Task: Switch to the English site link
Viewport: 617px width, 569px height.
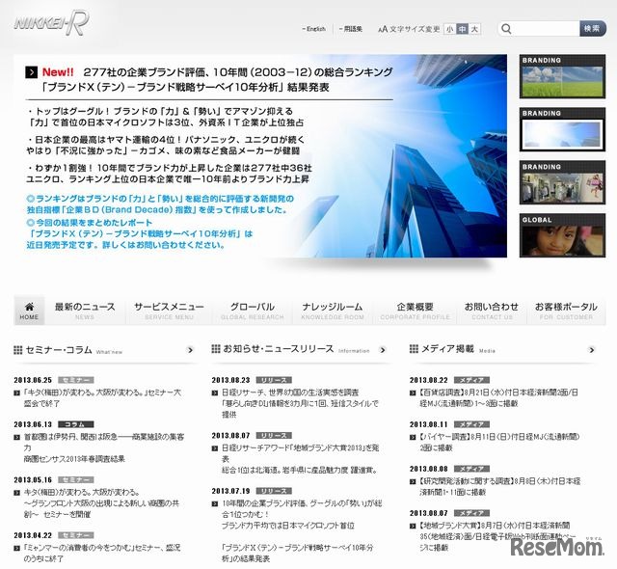Action: click(x=314, y=29)
